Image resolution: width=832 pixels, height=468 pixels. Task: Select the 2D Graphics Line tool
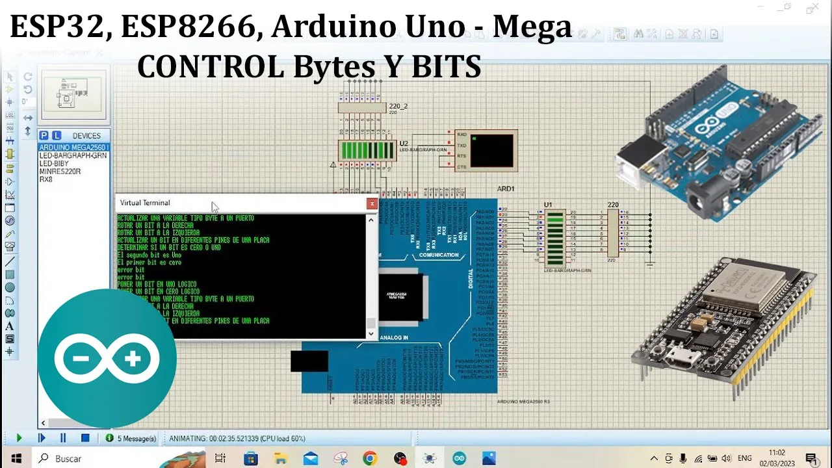click(x=10, y=261)
